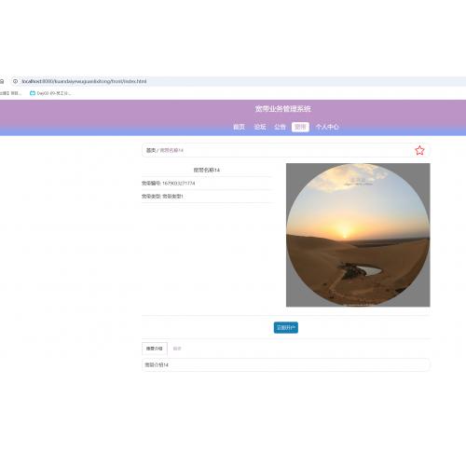Screen dimensions: 466x466
Task: Click the 宽带名称14 product title
Action: [207, 170]
